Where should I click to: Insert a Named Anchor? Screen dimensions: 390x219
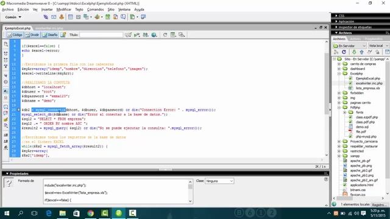click(x=62, y=17)
